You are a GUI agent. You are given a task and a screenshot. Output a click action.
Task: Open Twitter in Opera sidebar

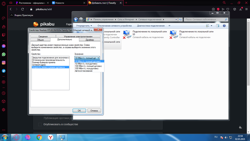[4, 71]
